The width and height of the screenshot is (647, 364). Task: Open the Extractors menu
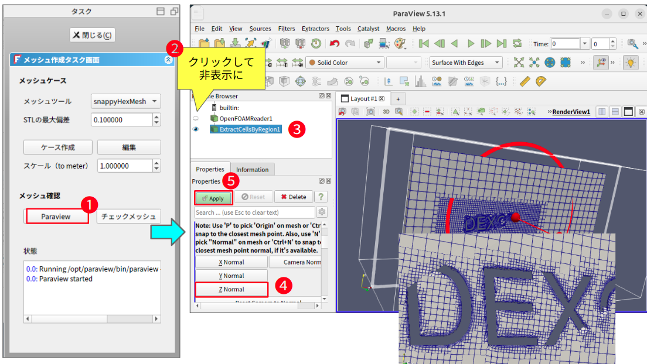click(x=315, y=29)
